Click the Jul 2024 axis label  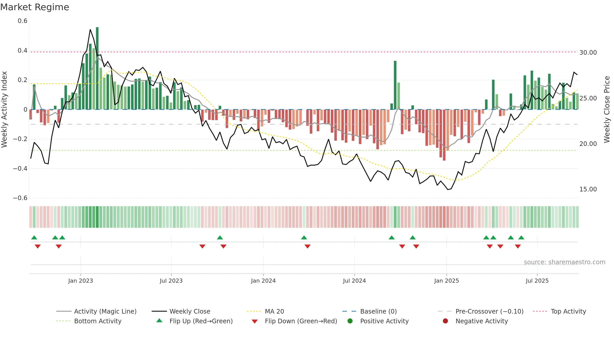[x=354, y=281]
